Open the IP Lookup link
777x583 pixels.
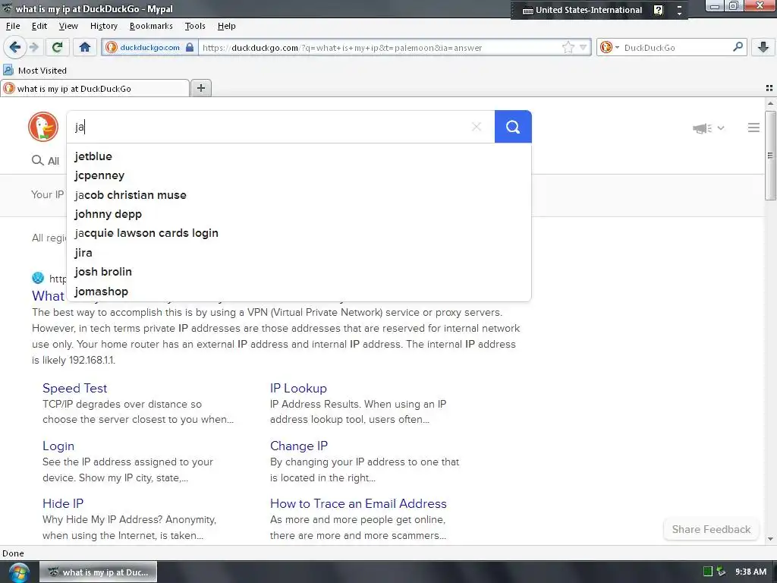click(x=298, y=388)
